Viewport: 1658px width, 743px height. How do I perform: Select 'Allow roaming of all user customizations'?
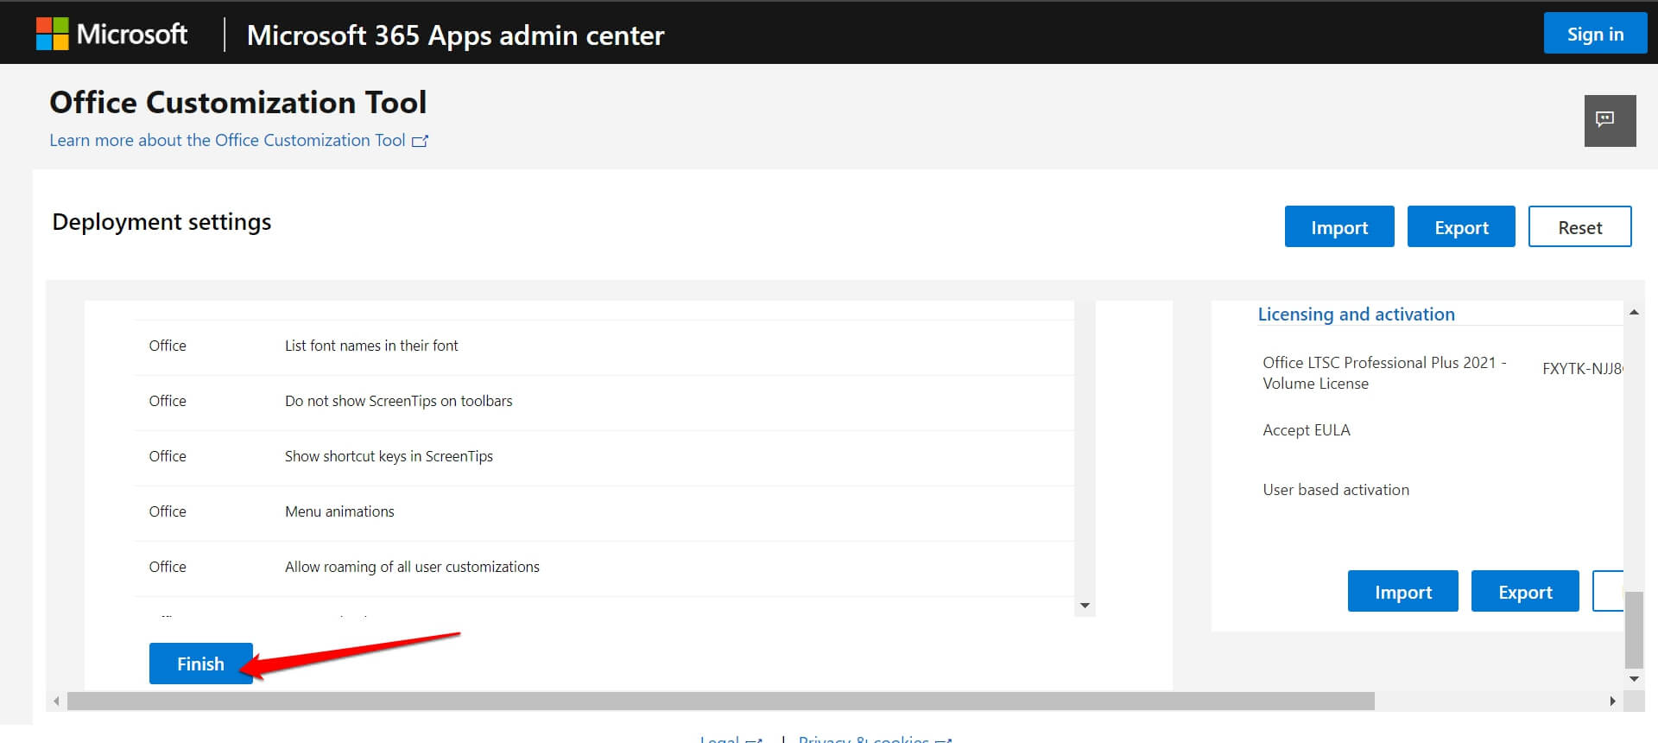604,567
